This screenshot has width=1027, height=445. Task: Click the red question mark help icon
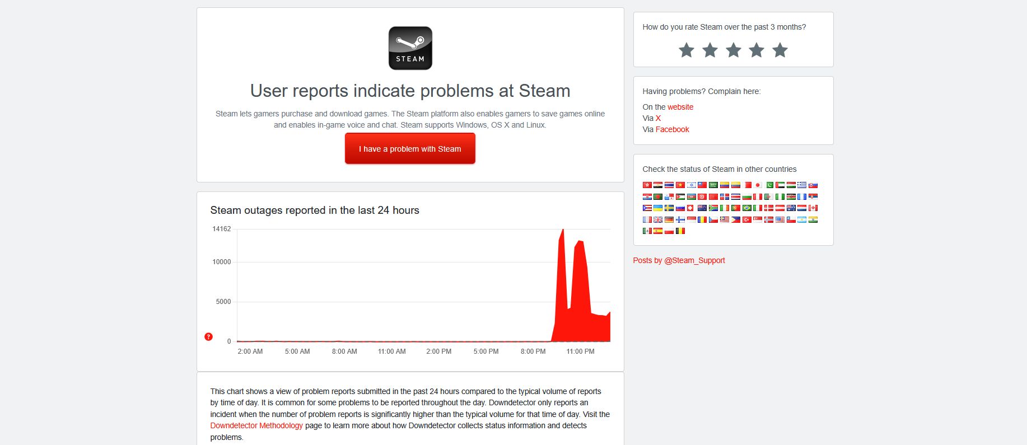coord(208,336)
